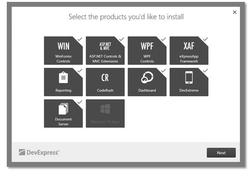Select the ASP.NET & MVC tile icon

[105, 46]
